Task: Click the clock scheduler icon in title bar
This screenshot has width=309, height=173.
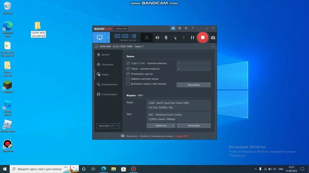Action: [186, 28]
